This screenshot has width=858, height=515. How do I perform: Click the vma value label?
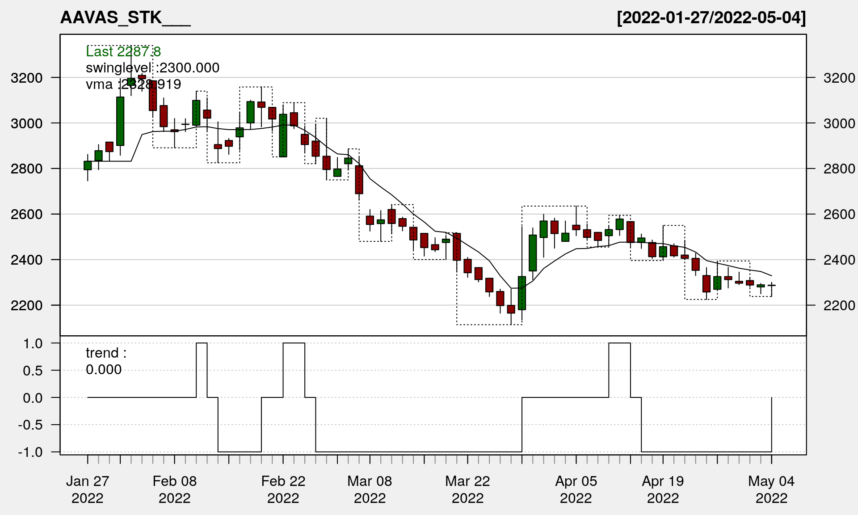pyautogui.click(x=133, y=84)
